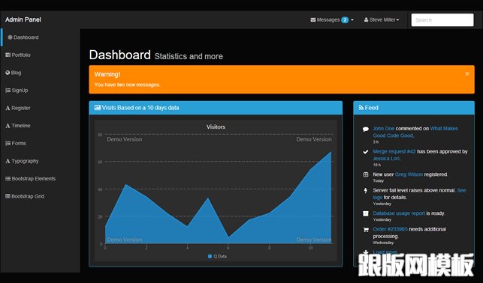Image resolution: width=483 pixels, height=283 pixels.
Task: Toggle the Q Data legend swatch
Action: (x=210, y=256)
